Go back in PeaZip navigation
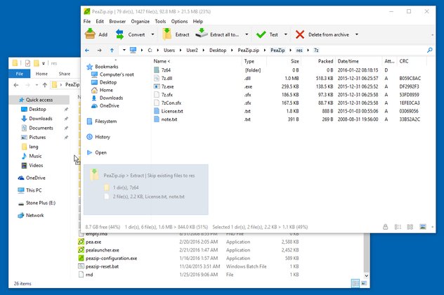 87,51
